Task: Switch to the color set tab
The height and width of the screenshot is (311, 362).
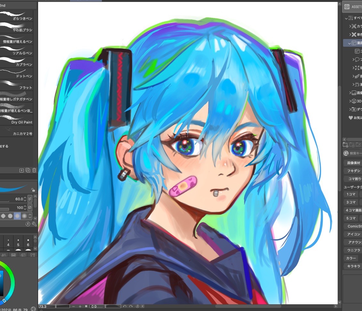Action: click(x=23, y=255)
